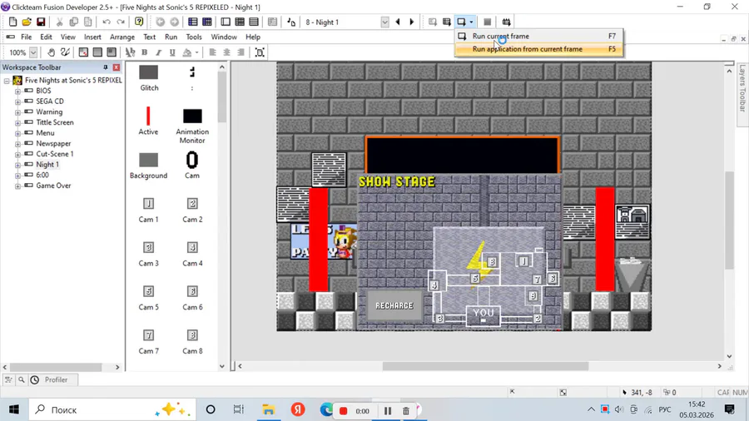
Task: Open the Window menu
Action: (x=224, y=37)
